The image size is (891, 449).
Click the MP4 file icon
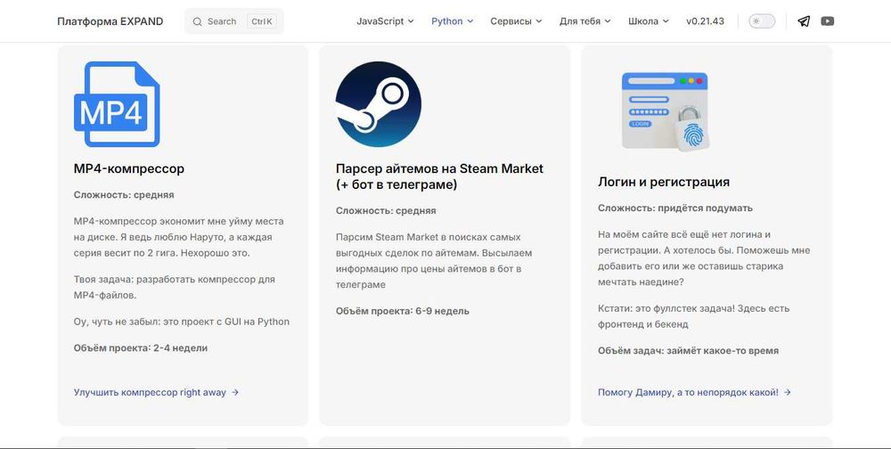click(117, 104)
